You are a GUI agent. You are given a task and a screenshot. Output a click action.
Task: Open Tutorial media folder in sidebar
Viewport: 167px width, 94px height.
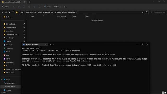pos(10,73)
